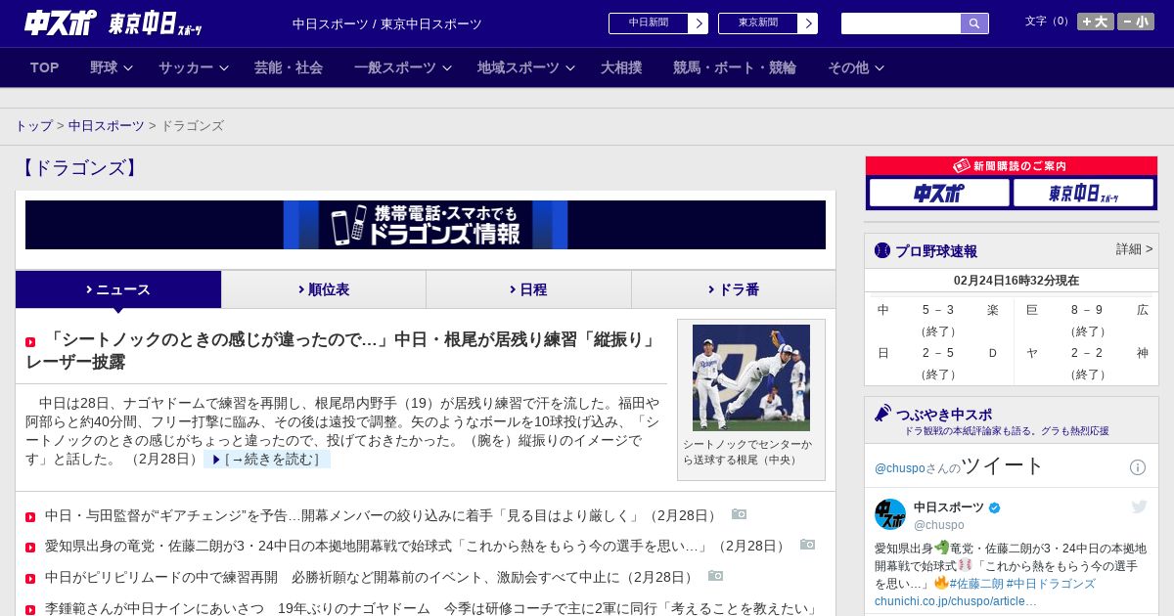The width and height of the screenshot is (1174, 616).
Task: Select the ニュース tab
Action: (x=118, y=289)
